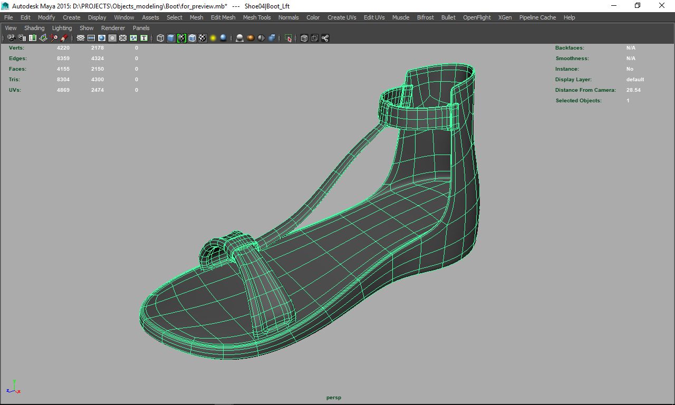
Task: Expand the Renderer panel menu
Action: point(113,28)
